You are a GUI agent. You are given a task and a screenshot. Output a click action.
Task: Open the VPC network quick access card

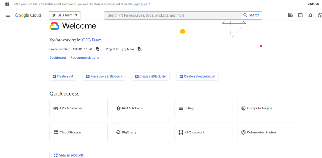click(204, 133)
